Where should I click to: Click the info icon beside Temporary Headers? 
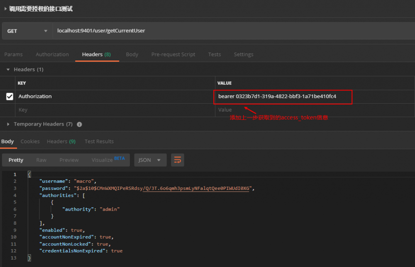[79, 124]
